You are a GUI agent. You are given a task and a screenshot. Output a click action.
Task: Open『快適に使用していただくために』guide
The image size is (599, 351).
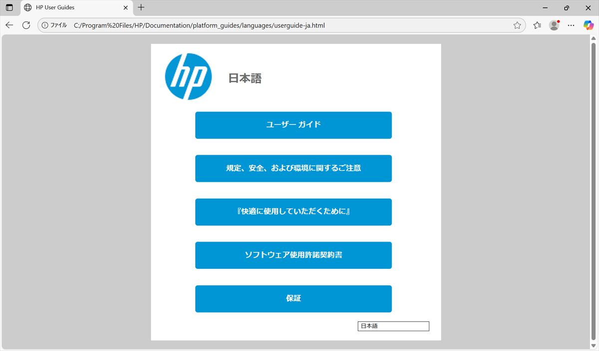pyautogui.click(x=293, y=212)
